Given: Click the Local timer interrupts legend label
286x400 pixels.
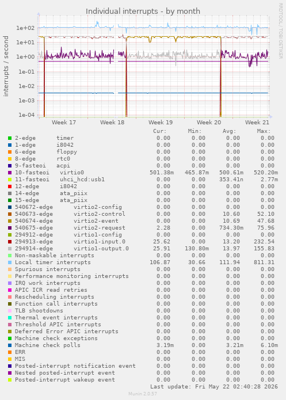Looking at the screenshot, I should (53, 262).
